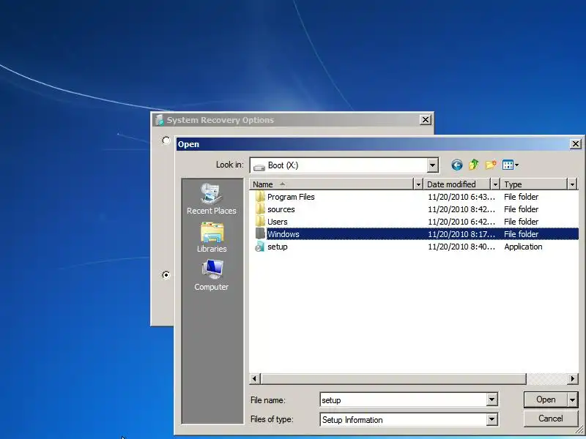This screenshot has width=586, height=439.
Task: Open Computer in sidebar
Action: tap(212, 276)
